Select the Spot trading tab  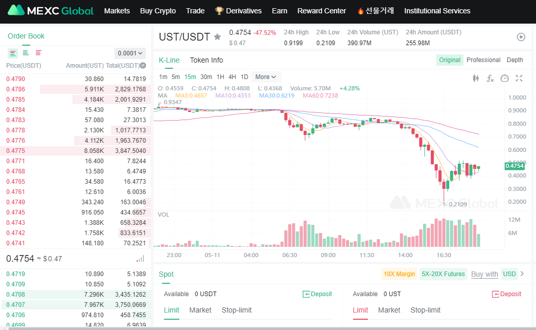click(x=166, y=274)
